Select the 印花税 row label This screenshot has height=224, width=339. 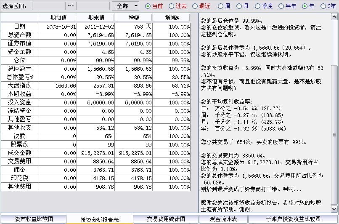tap(20, 178)
